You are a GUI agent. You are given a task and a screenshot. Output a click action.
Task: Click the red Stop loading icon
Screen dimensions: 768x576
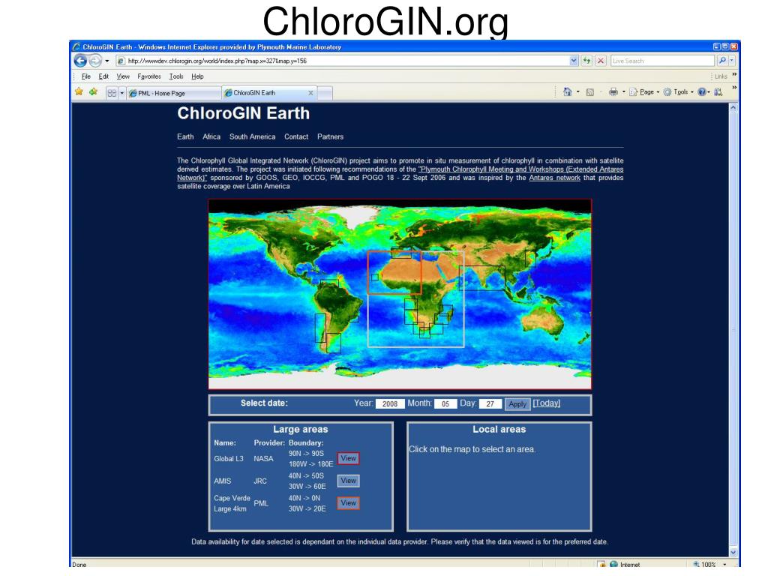(x=601, y=61)
